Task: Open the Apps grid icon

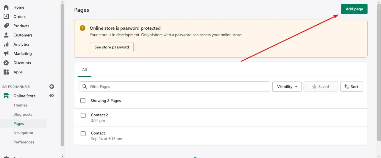Action: (x=6, y=72)
